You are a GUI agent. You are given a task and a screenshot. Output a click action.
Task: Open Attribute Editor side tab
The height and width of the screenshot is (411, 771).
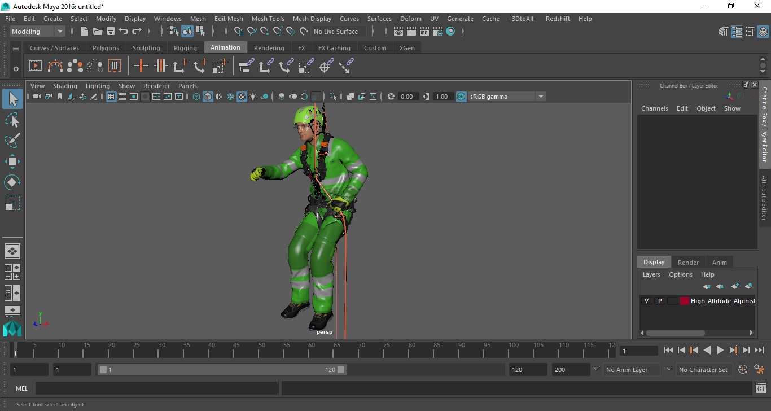pyautogui.click(x=764, y=198)
